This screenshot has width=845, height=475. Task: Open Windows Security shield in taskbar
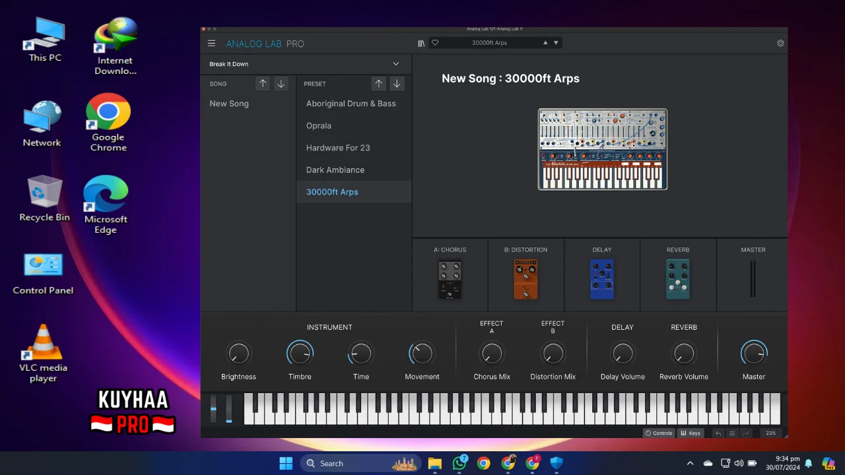pos(557,463)
